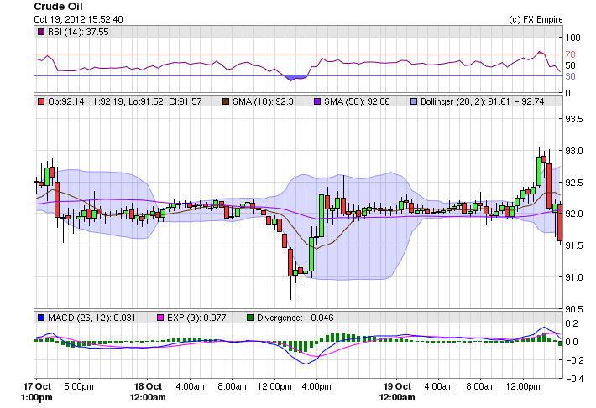Click the 70 overbought level label

[570, 54]
